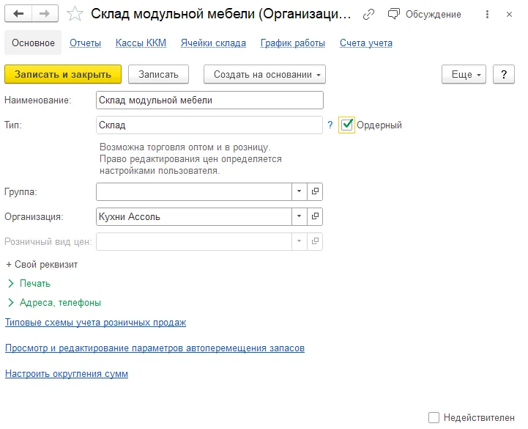Open the Еще menu button
528x429 pixels.
click(x=464, y=74)
